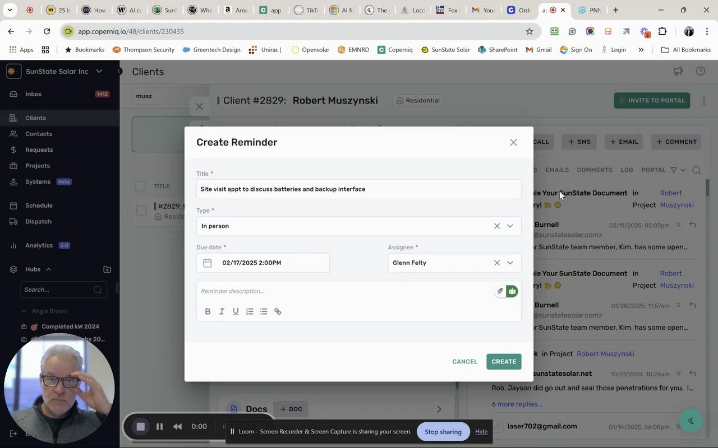
Task: Select all clients using the TITLE header checkbox
Action: click(x=141, y=186)
